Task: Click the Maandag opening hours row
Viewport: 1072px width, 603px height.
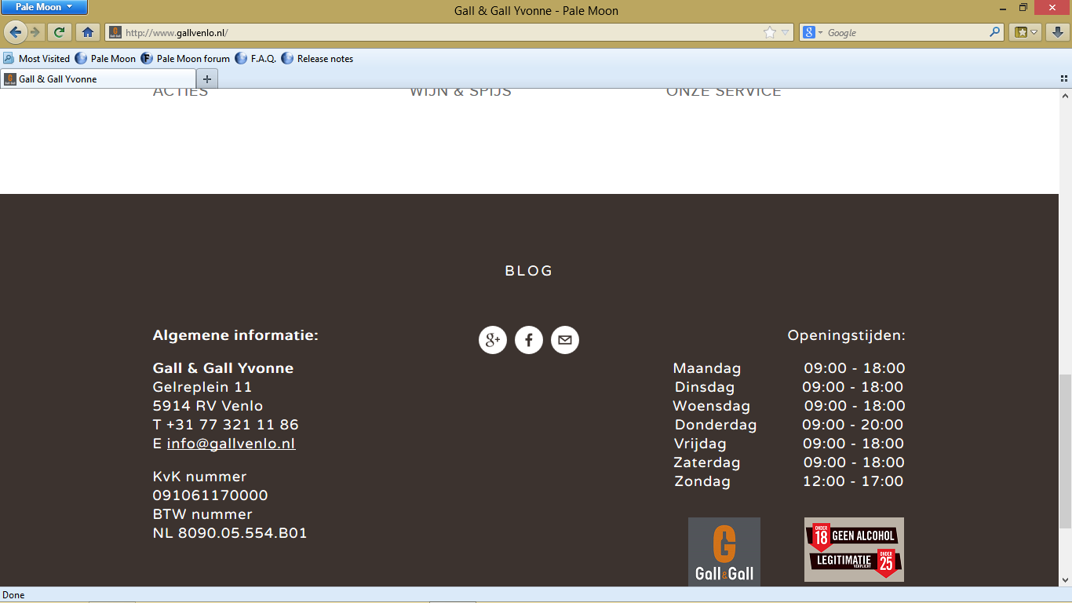Action: [789, 368]
